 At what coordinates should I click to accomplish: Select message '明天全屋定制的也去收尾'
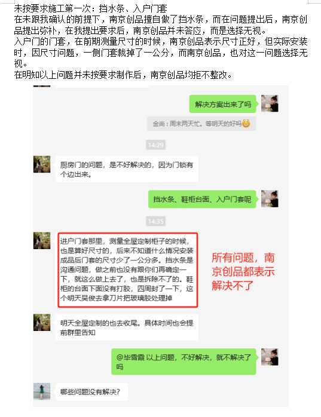[127, 327]
